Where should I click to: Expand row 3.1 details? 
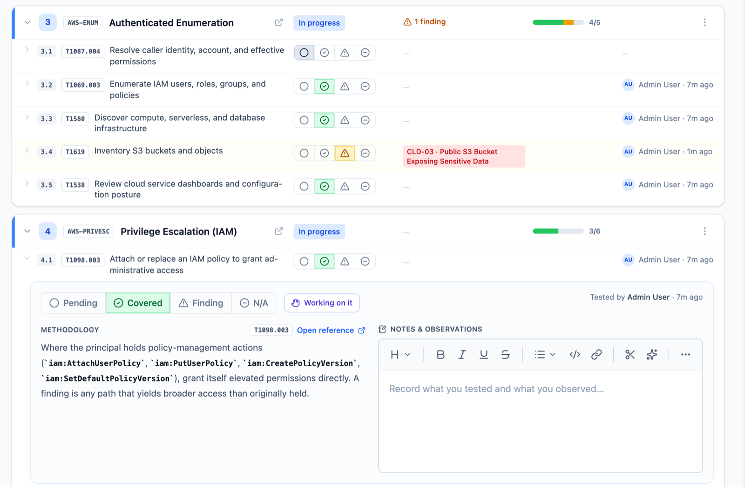point(27,49)
